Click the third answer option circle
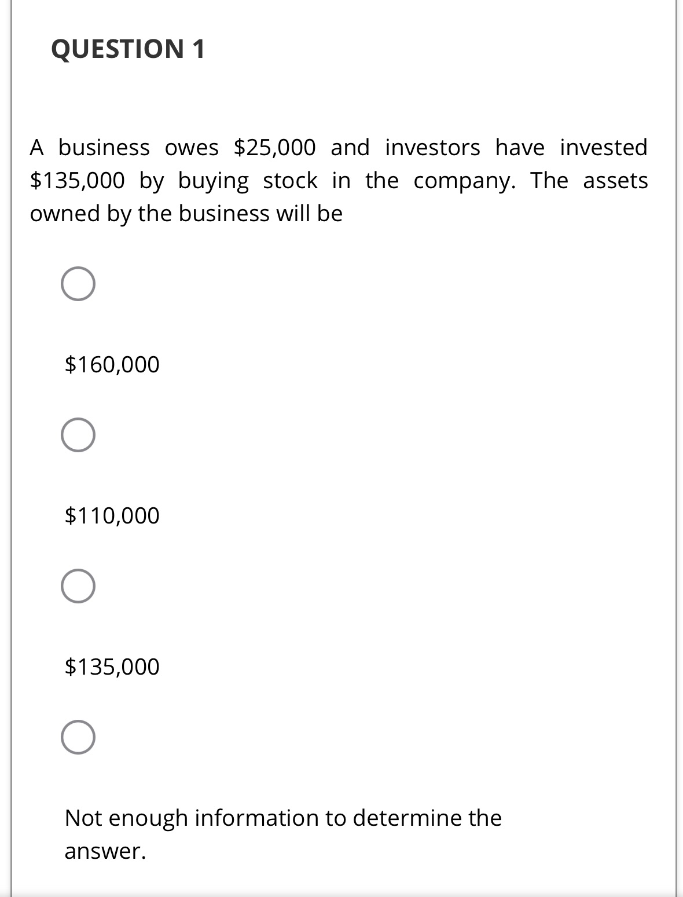Viewport: 683px width, 897px height. 79,587
